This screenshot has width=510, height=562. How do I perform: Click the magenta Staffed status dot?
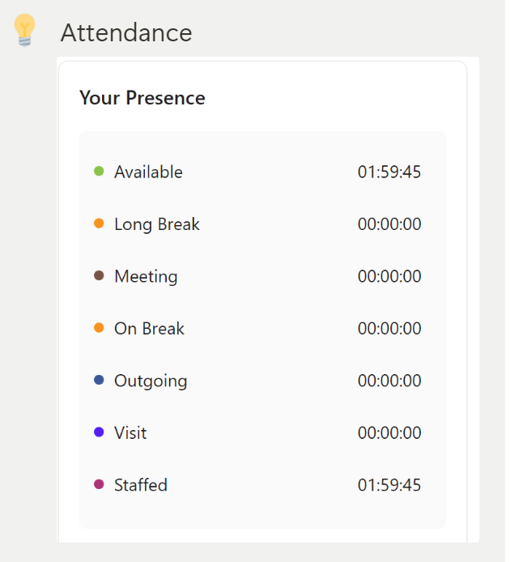click(x=100, y=484)
